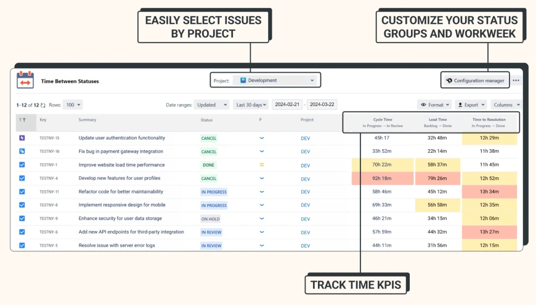536x305 pixels.
Task: Open the Columns dropdown
Action: pos(506,105)
